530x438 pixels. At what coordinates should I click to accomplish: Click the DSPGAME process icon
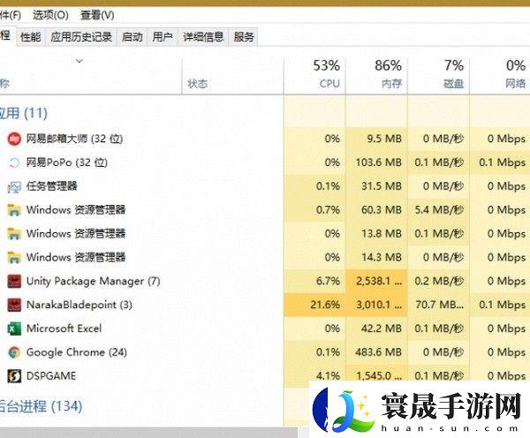pos(13,376)
